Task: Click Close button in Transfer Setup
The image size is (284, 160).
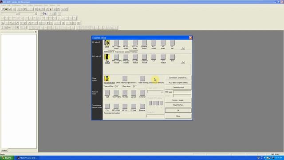Action: tap(178, 116)
